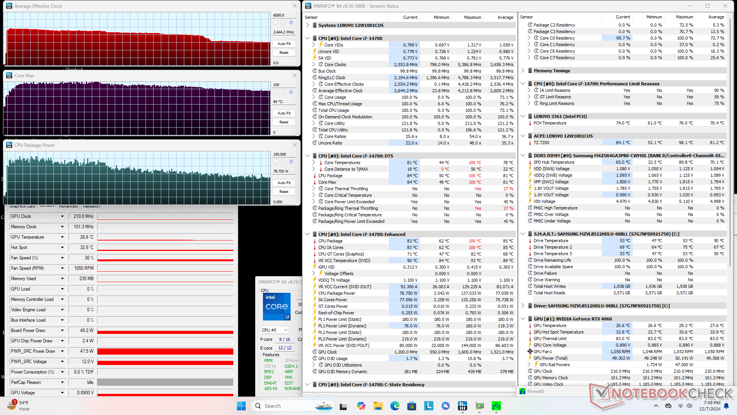The width and height of the screenshot is (737, 415).
Task: Collapse the Intel Core i7-14700 DTS section
Action: point(307,156)
